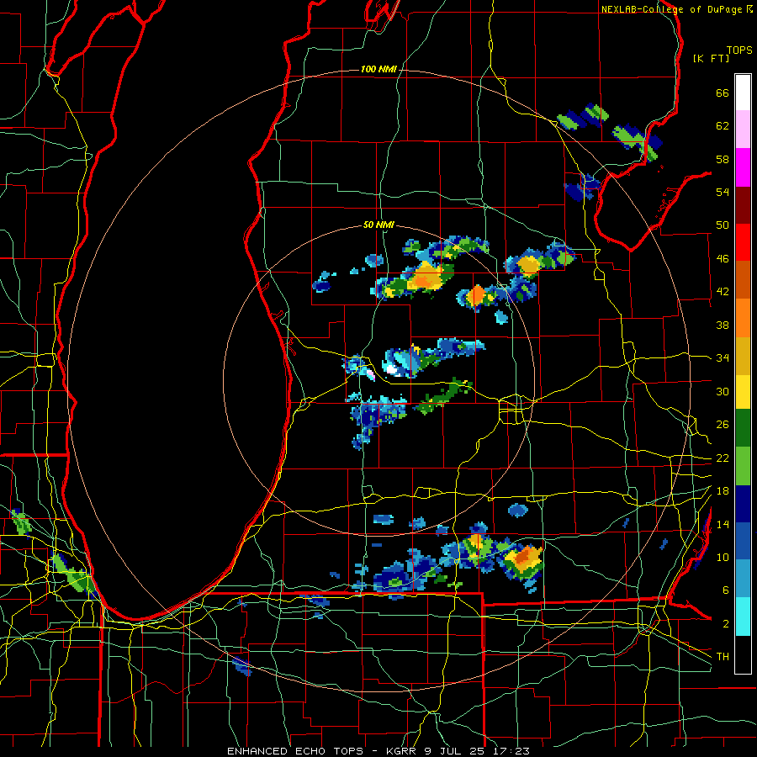Click the gold 34 kft legend swatch
This screenshot has height=757, width=757.
coord(743,356)
